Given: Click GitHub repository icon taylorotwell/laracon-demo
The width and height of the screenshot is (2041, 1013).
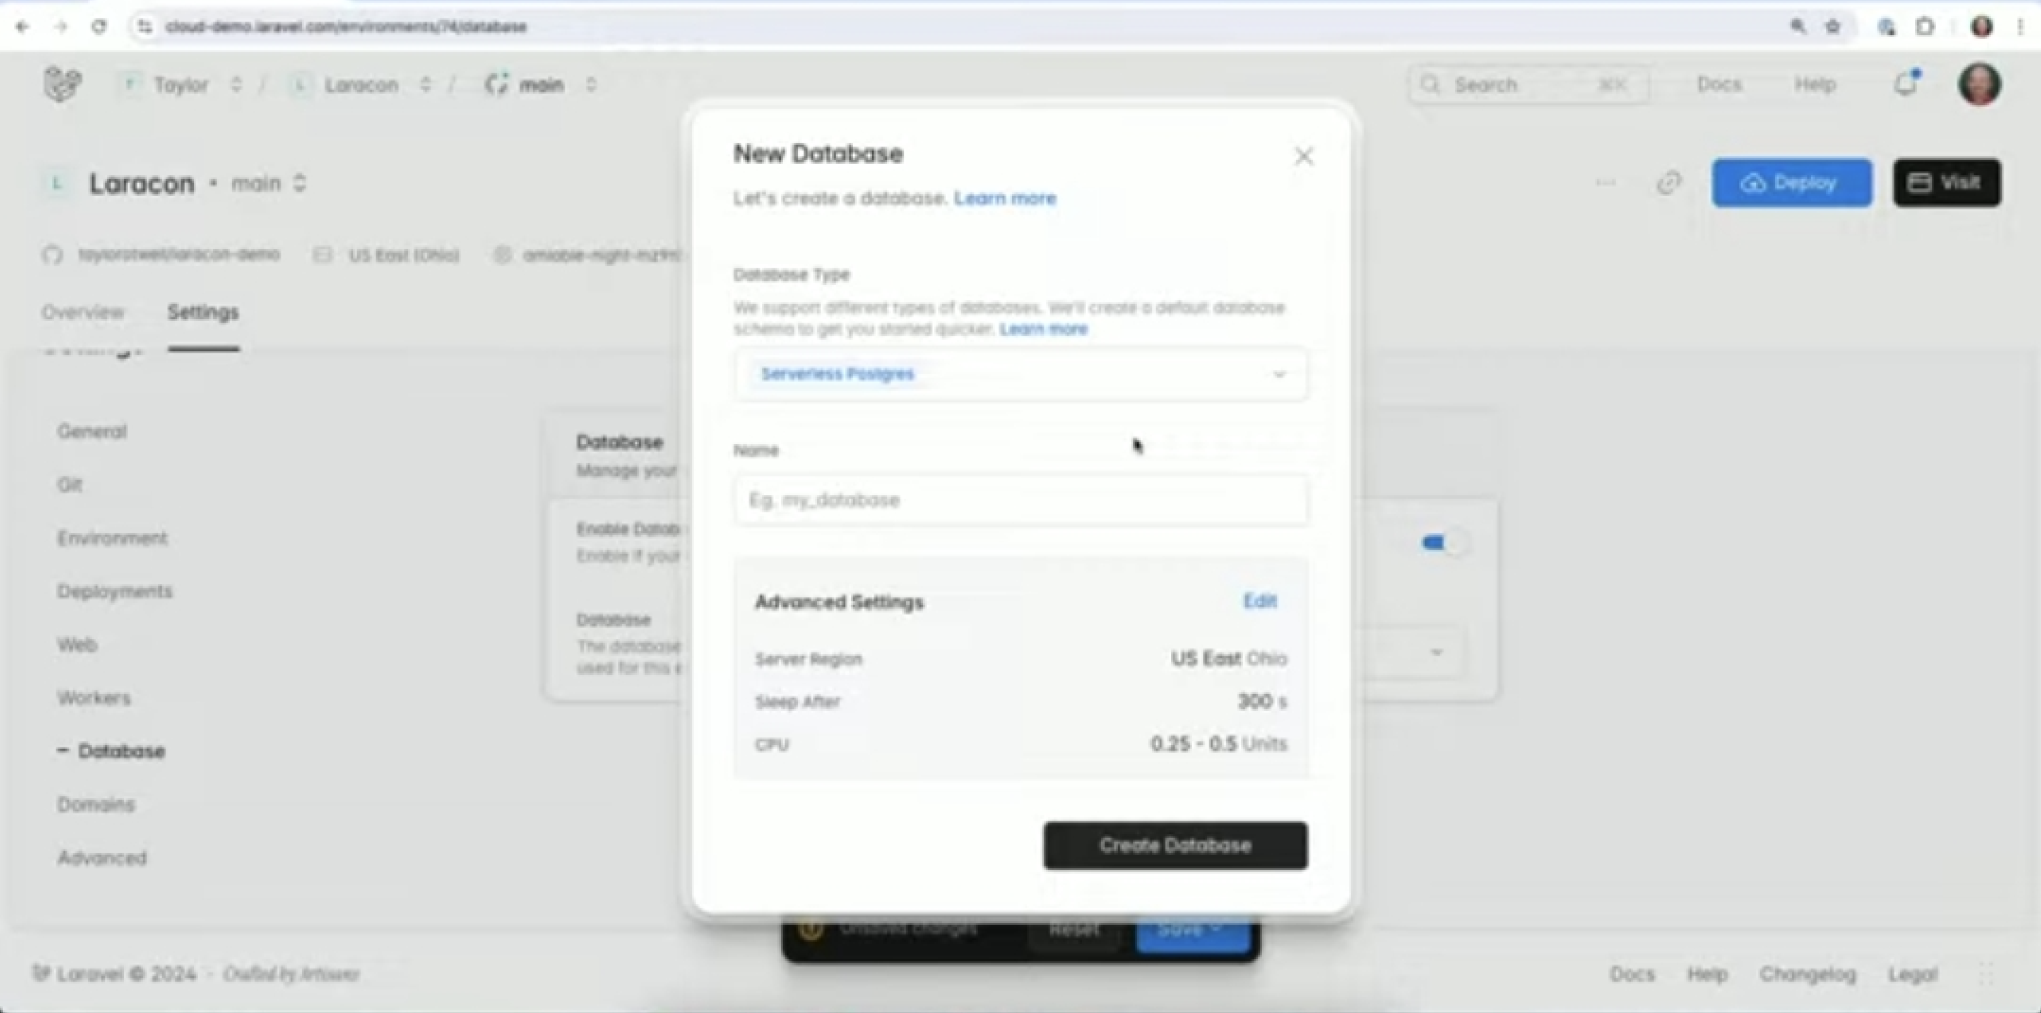Looking at the screenshot, I should (x=52, y=255).
